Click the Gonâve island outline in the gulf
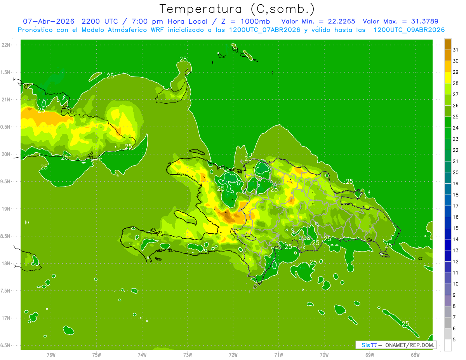This screenshot has height=360, width=466. 186,217
